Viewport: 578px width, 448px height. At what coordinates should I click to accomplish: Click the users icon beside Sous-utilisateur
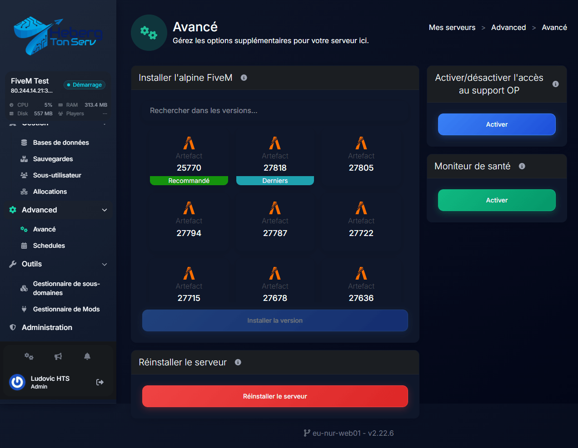pos(24,175)
